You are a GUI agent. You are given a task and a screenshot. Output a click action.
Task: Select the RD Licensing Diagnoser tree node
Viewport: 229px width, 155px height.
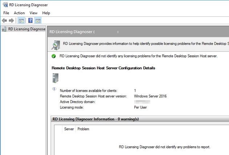[x=27, y=29]
